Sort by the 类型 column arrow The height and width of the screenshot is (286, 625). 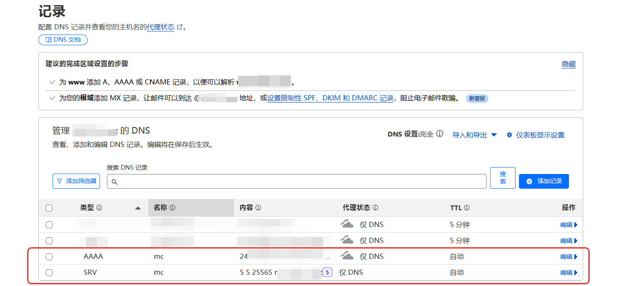tap(138, 208)
